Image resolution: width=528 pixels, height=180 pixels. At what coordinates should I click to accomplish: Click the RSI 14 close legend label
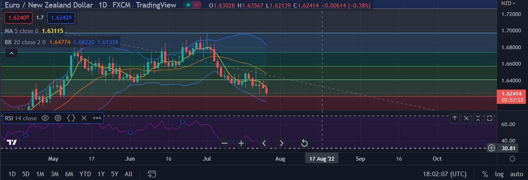coord(21,118)
